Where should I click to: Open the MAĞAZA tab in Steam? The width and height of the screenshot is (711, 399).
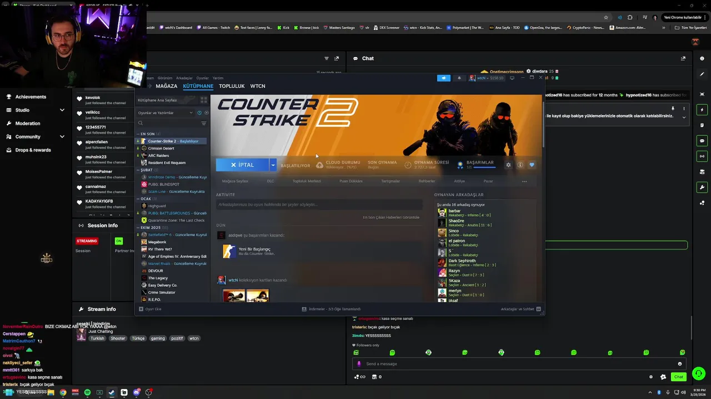tap(166, 86)
